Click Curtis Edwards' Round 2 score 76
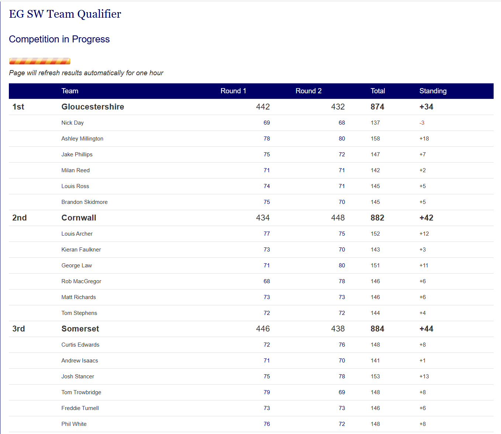The width and height of the screenshot is (501, 434). [342, 345]
